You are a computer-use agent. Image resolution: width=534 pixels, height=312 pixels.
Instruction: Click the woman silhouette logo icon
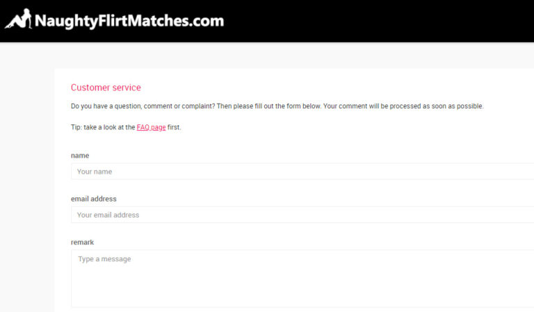coord(18,19)
